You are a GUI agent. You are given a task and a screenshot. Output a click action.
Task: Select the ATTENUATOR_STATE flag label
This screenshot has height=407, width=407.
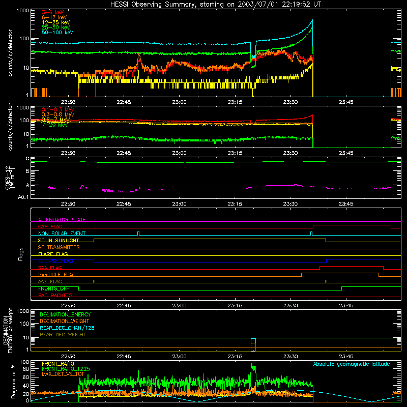[x=62, y=220]
